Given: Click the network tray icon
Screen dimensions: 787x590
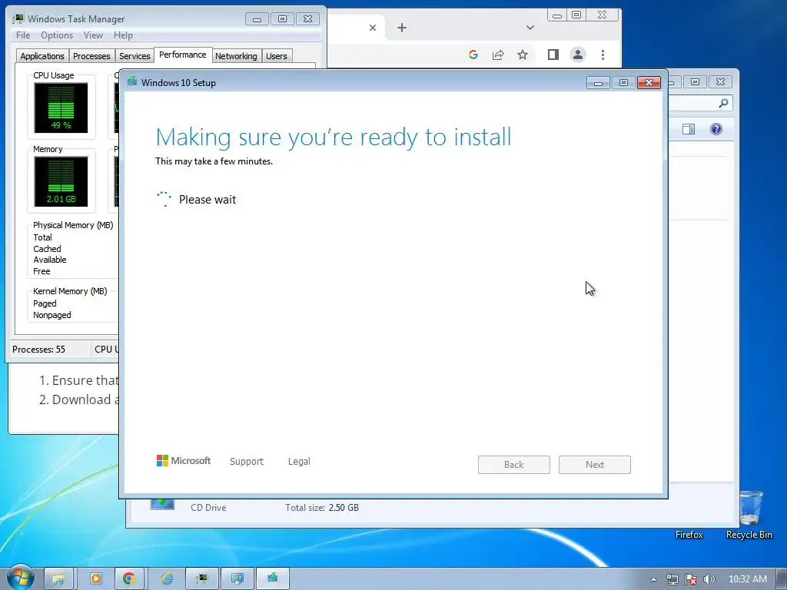Looking at the screenshot, I should pos(672,579).
